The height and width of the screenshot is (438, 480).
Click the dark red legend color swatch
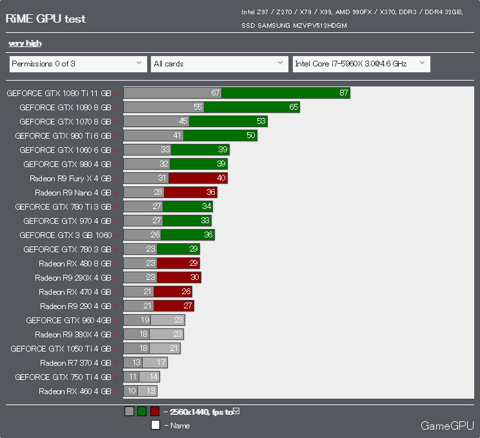pos(155,412)
